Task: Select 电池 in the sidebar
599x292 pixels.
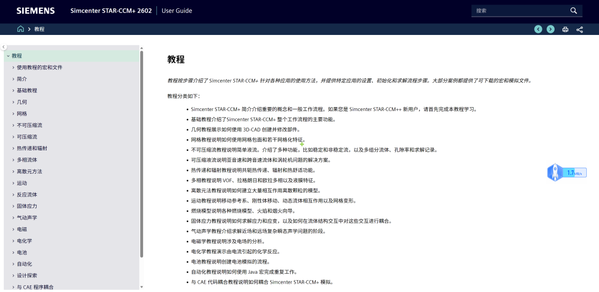Action: tap(22, 252)
